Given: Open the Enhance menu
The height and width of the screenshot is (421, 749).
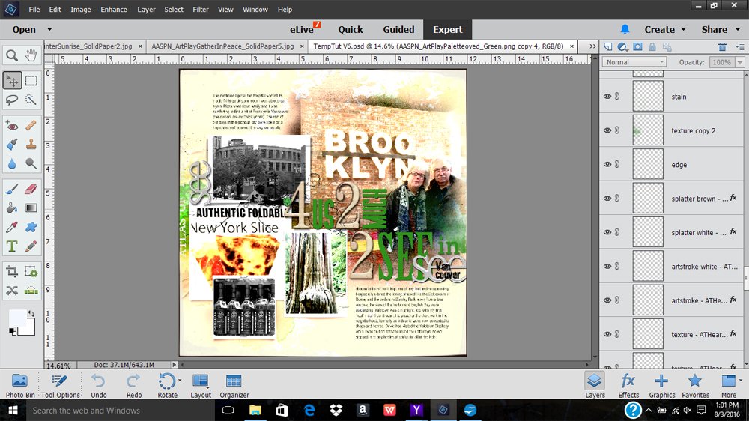Looking at the screenshot, I should [x=114, y=10].
